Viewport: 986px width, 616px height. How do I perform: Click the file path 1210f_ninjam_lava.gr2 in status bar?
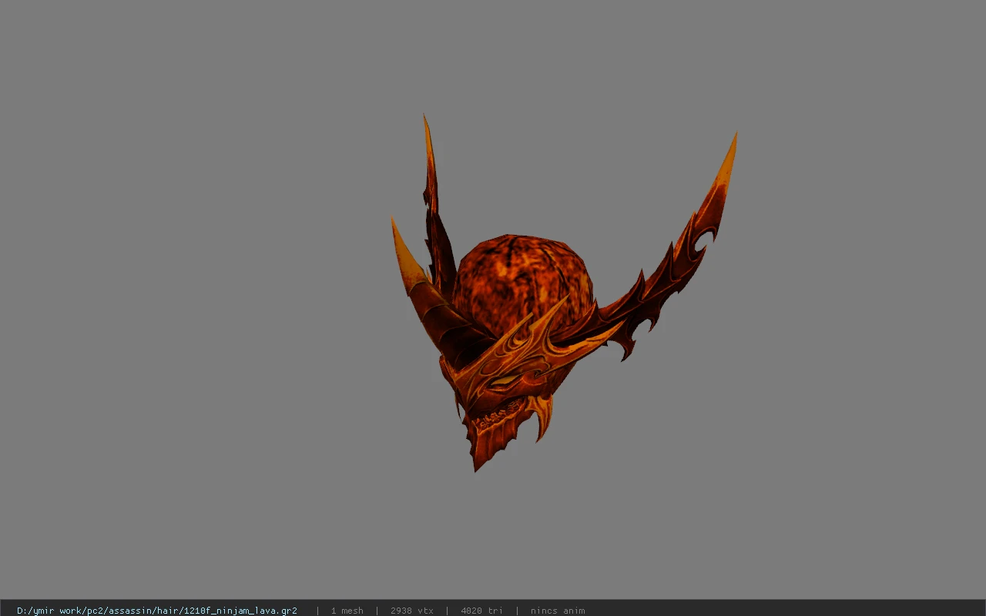pyautogui.click(x=157, y=611)
